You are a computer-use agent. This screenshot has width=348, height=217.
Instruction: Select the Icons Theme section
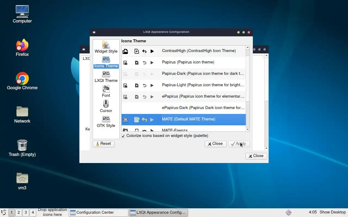pos(106,62)
